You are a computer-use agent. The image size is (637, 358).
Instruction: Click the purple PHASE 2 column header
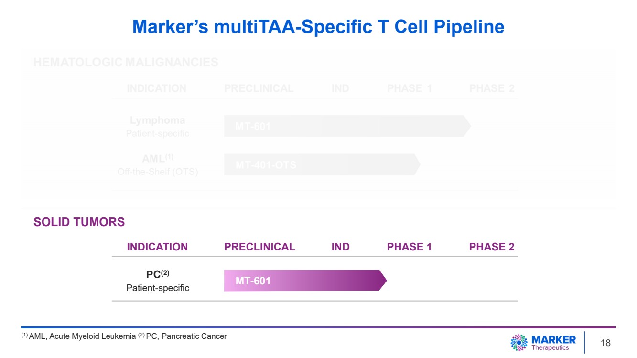(x=492, y=247)
